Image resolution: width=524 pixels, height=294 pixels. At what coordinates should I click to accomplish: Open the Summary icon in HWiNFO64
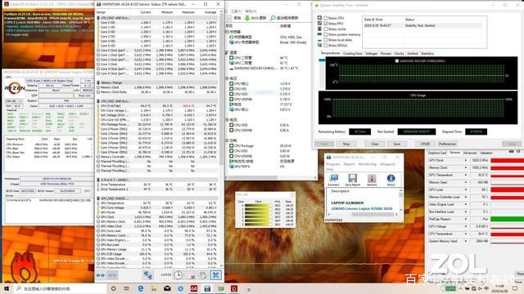pyautogui.click(x=333, y=180)
